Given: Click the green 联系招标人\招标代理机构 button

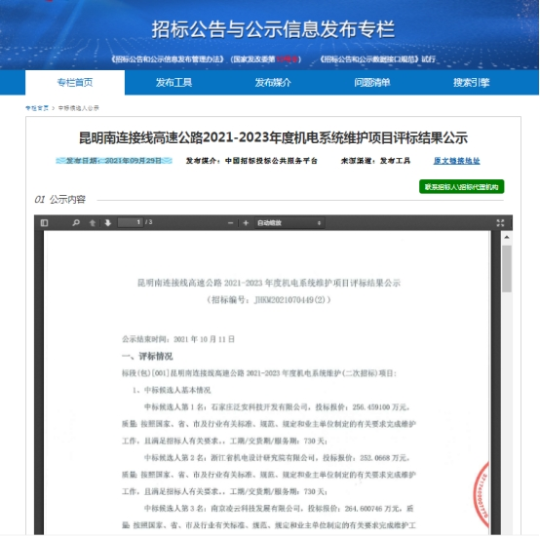Looking at the screenshot, I should [x=461, y=187].
